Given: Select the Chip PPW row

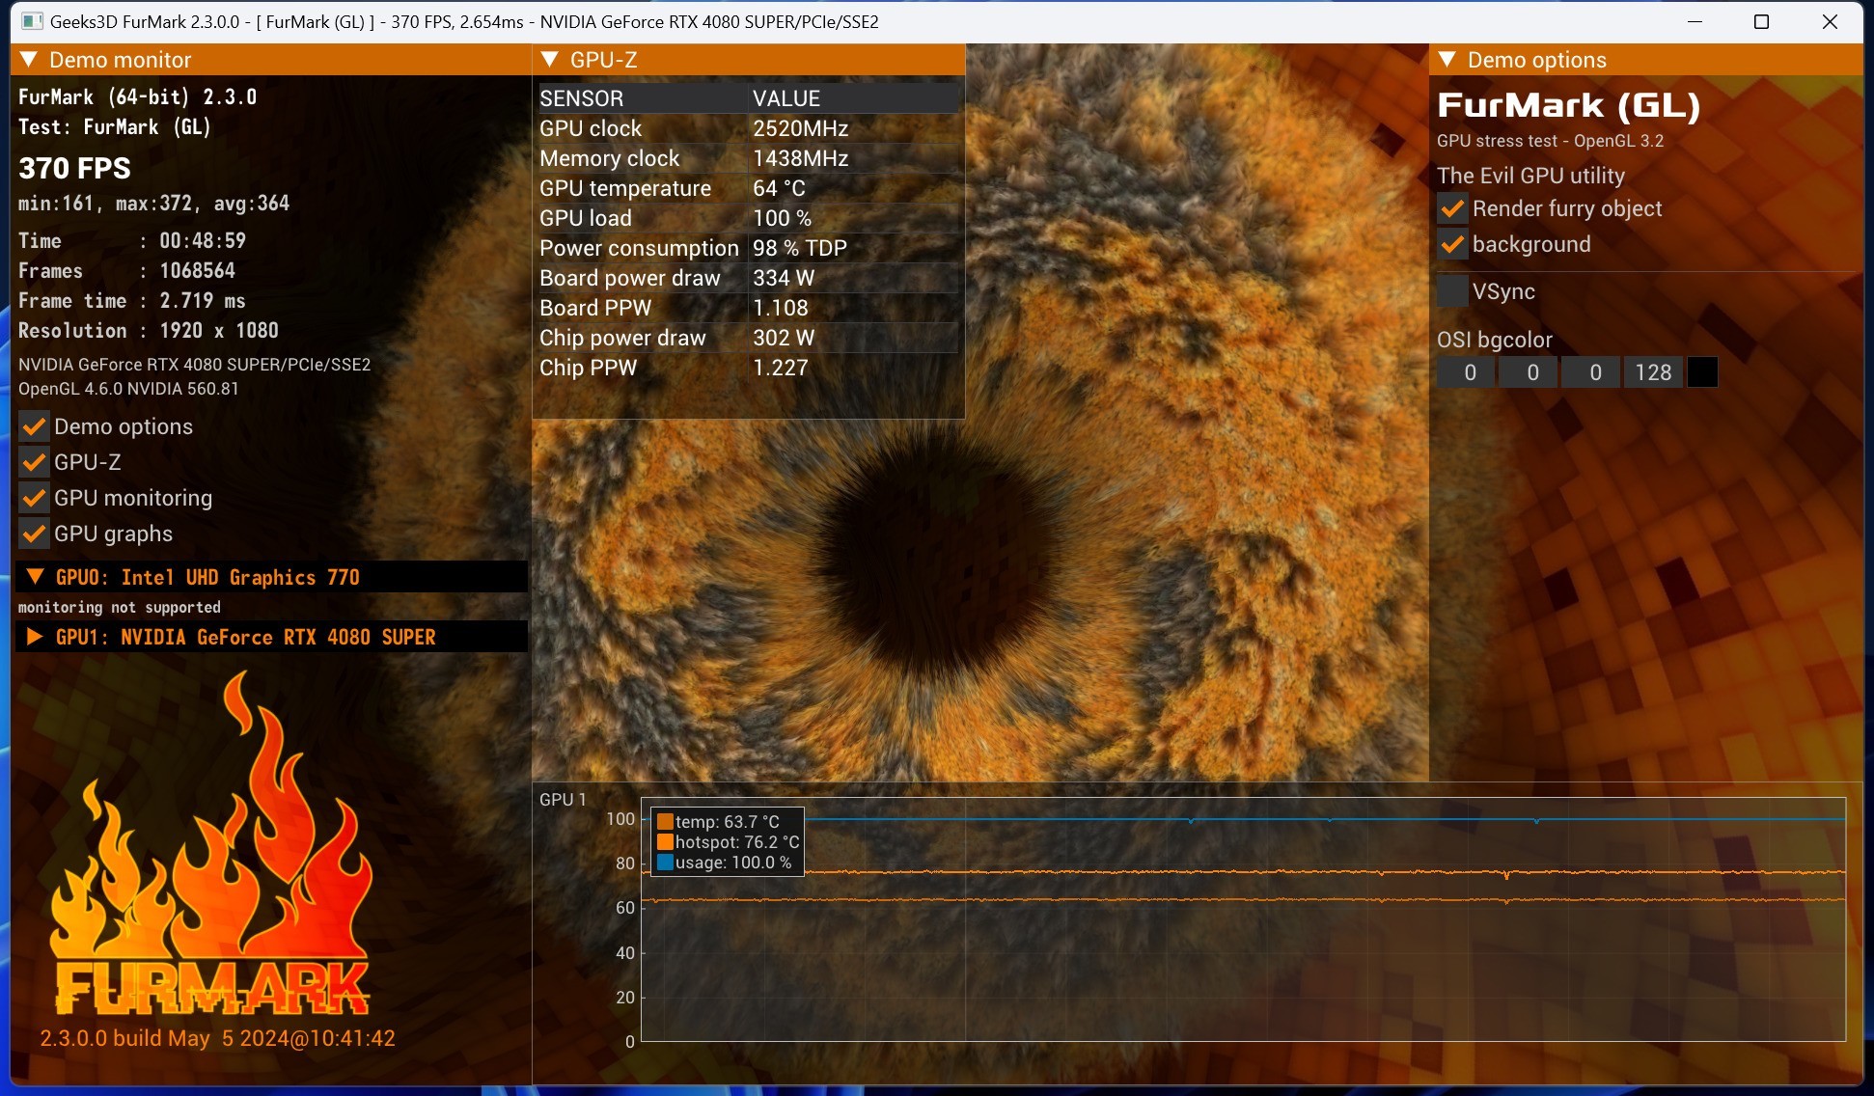Looking at the screenshot, I should click(749, 368).
